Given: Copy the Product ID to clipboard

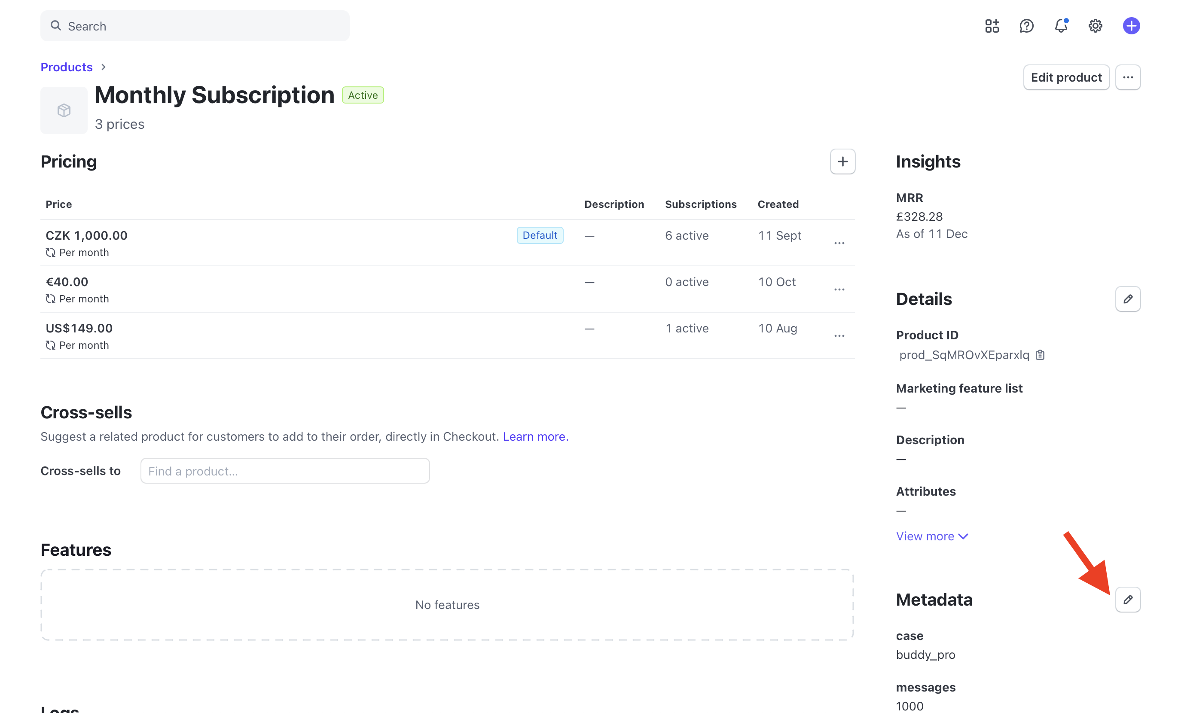Looking at the screenshot, I should point(1040,355).
